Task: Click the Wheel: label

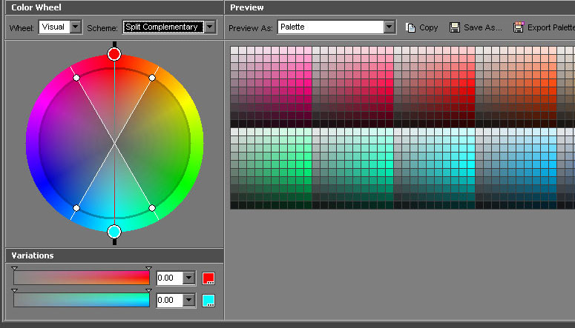Action: click(x=22, y=28)
